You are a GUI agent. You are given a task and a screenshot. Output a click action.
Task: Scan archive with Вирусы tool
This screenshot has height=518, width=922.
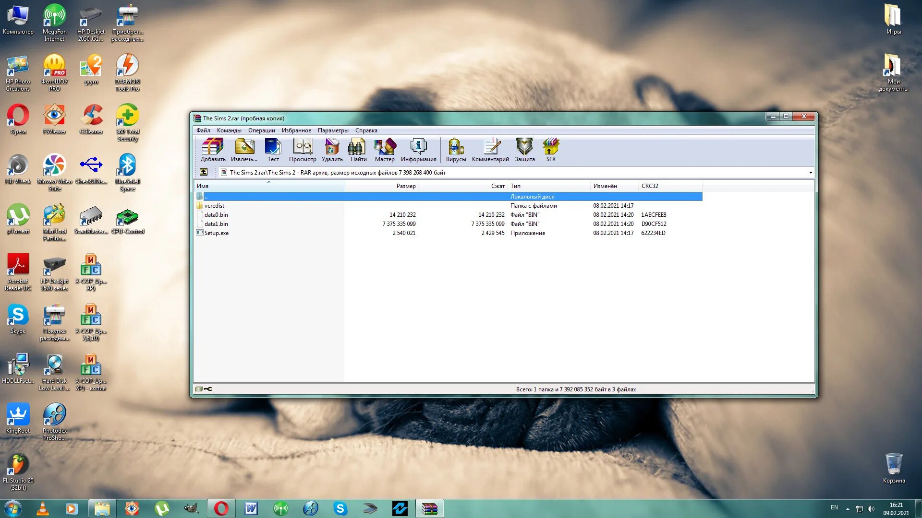456,149
